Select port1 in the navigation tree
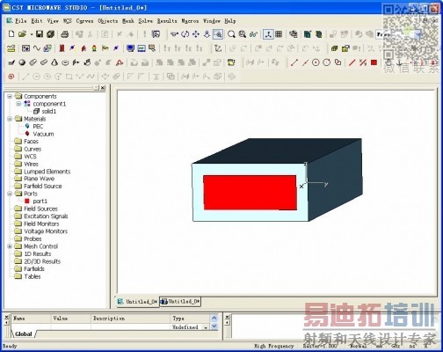 click(40, 202)
